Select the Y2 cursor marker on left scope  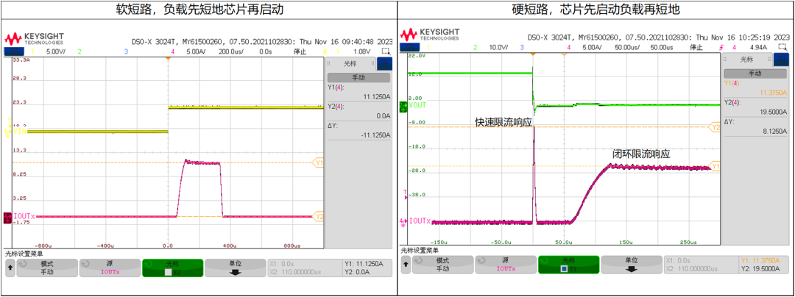(319, 217)
